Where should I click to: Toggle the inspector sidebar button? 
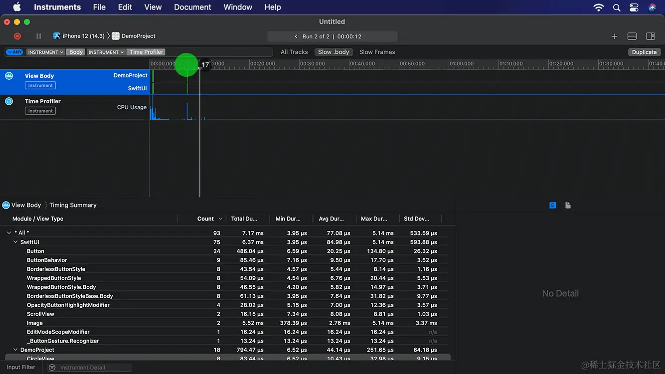coord(650,36)
